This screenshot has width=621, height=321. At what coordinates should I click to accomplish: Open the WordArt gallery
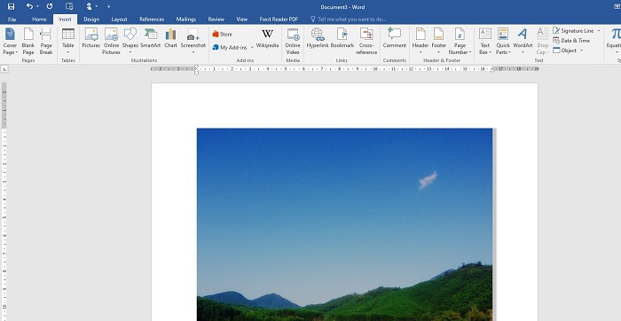coord(523,41)
